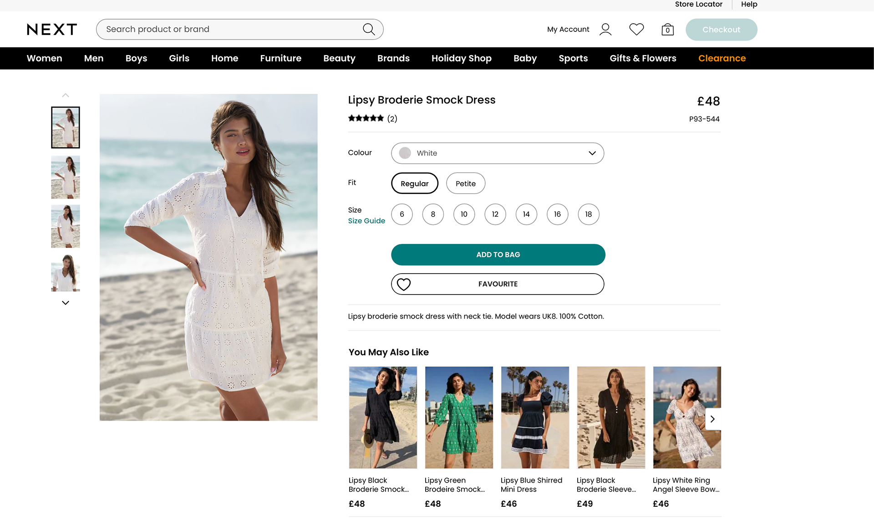Open the Clearance menu
Viewport: 874px width, 519px height.
tap(722, 58)
